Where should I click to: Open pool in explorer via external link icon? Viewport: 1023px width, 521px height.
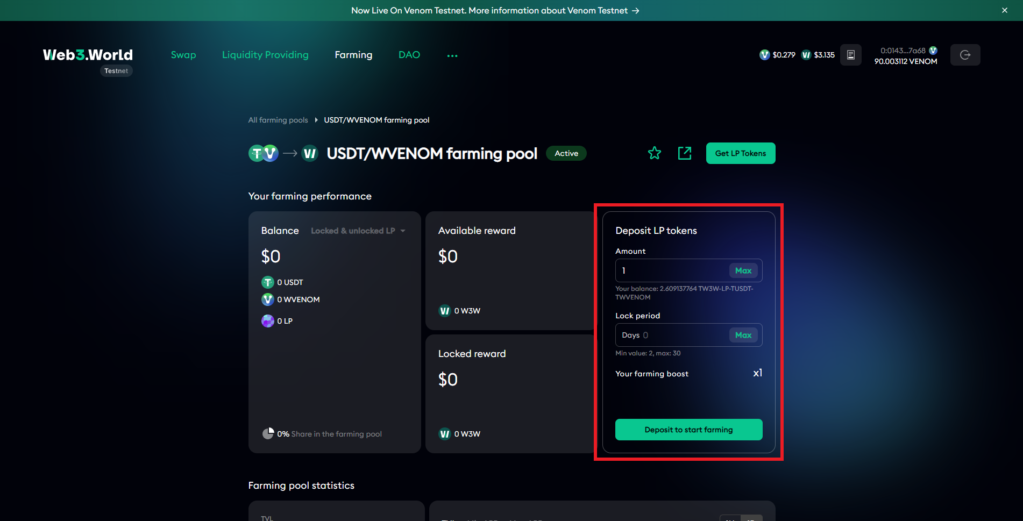point(684,153)
